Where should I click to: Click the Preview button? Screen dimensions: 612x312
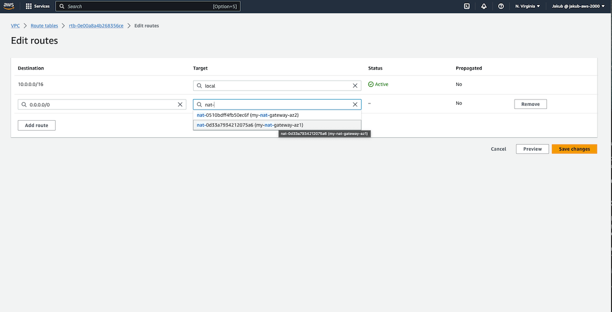(532, 149)
